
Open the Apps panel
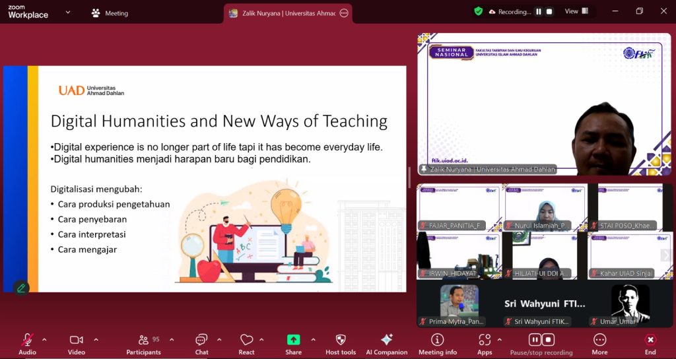[485, 341]
